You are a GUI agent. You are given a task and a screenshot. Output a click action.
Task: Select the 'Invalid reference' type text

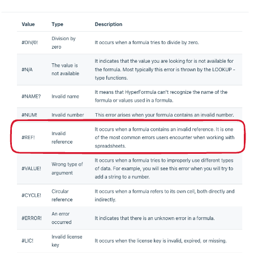pos(62,137)
